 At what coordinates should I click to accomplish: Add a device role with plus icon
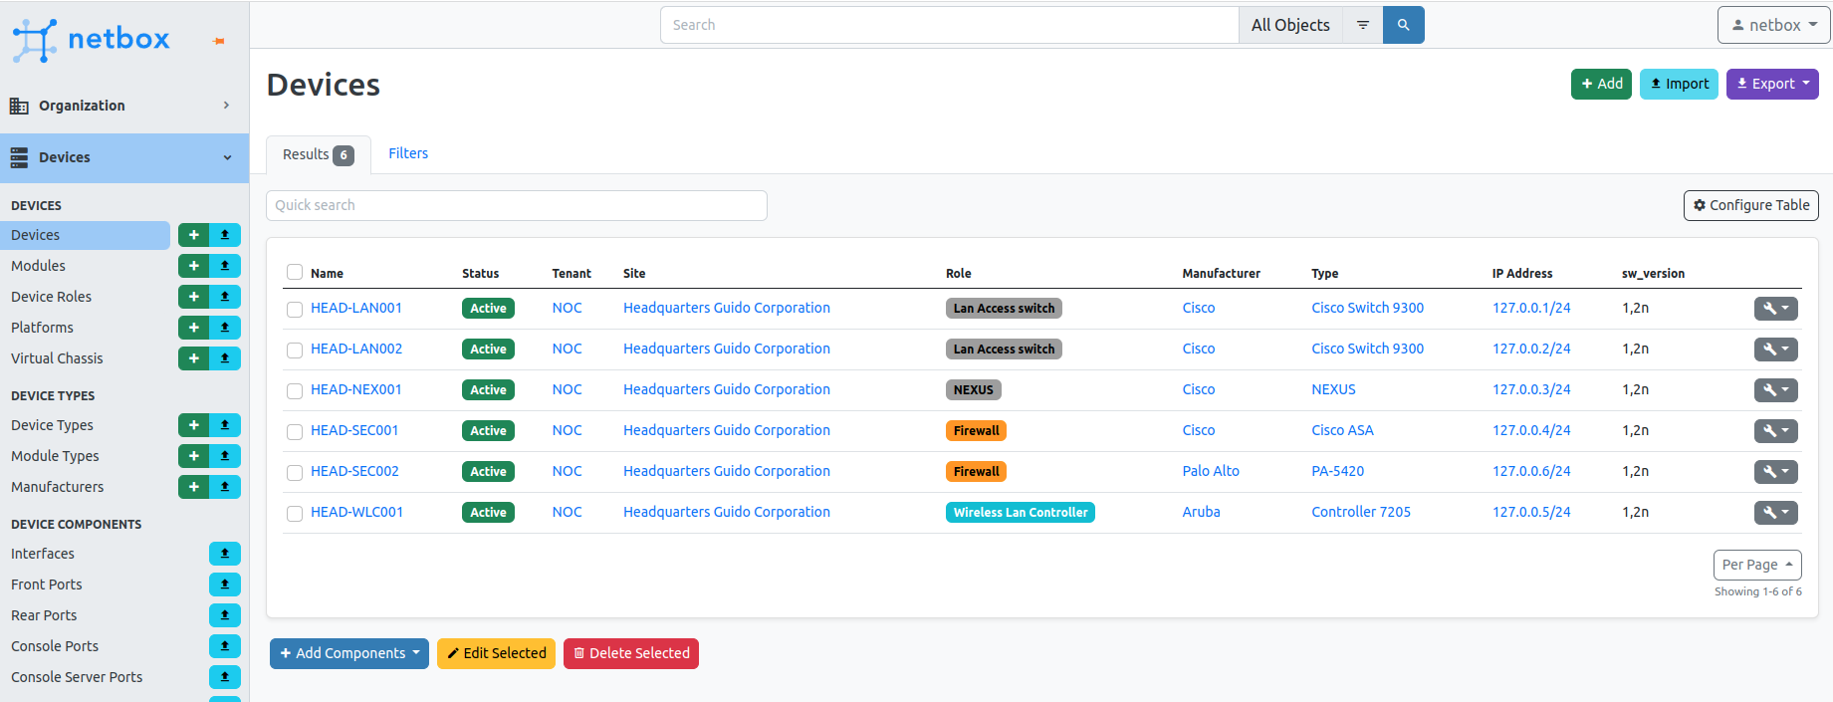(x=193, y=297)
